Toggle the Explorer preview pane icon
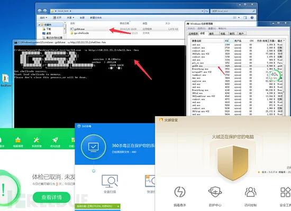 245,17
